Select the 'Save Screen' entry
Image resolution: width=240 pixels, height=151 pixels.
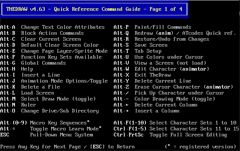pyautogui.click(x=151, y=45)
